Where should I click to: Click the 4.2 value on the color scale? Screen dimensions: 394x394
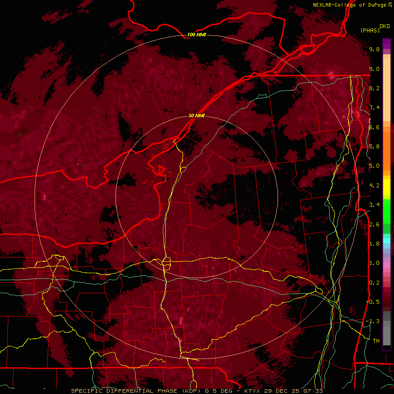click(374, 186)
